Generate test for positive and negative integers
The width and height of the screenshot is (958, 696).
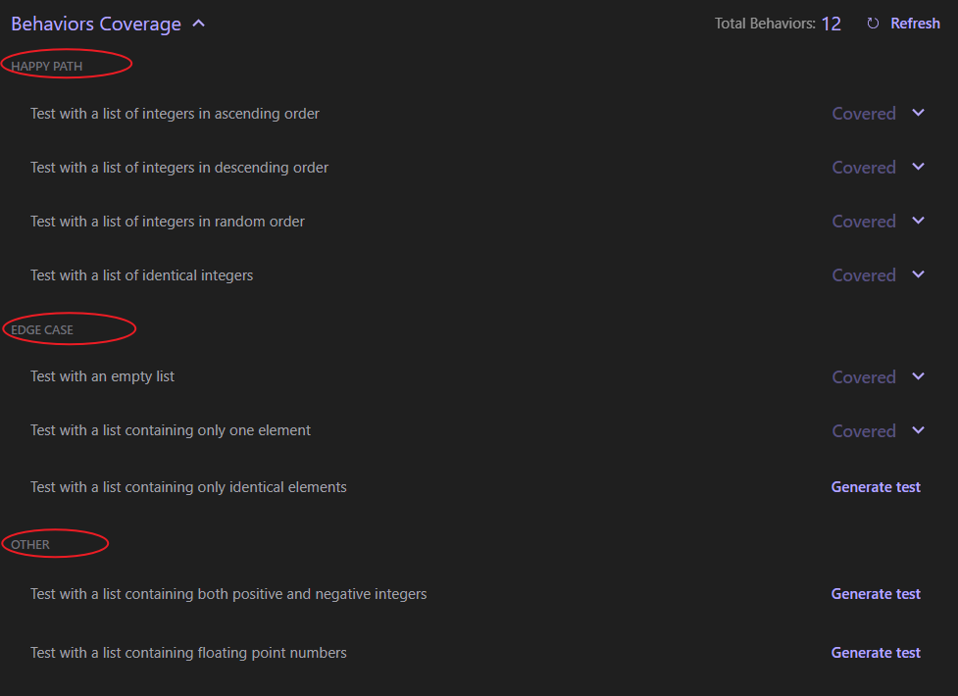[x=876, y=594]
